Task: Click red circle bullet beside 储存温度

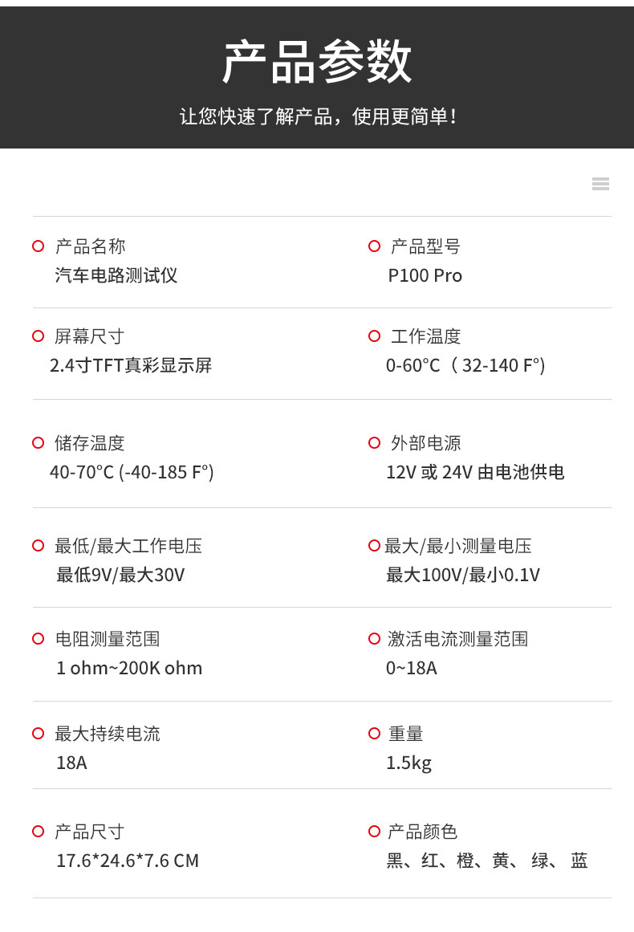Action: [38, 443]
